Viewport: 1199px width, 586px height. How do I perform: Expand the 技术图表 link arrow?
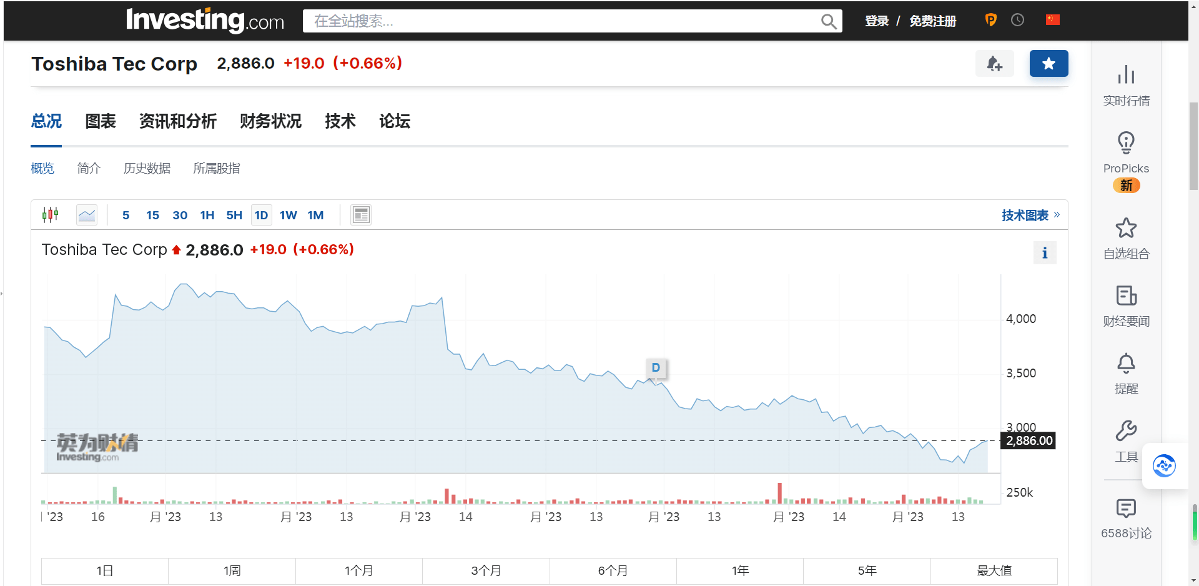[x=1057, y=215]
